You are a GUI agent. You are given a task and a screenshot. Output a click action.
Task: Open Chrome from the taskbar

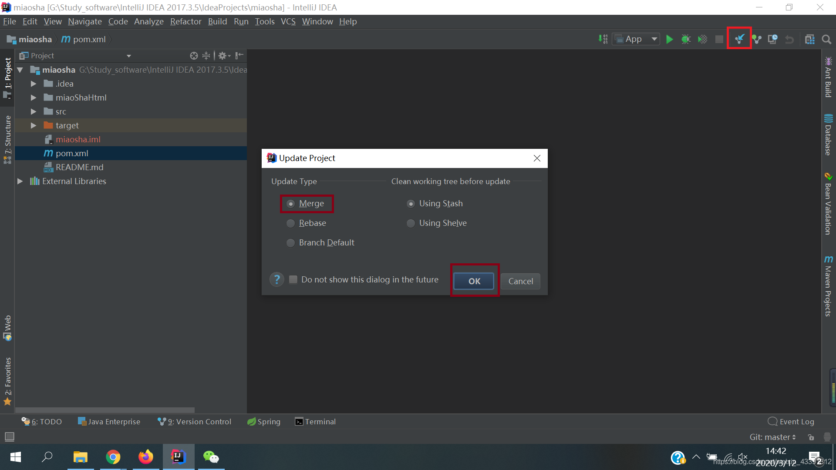pyautogui.click(x=113, y=457)
